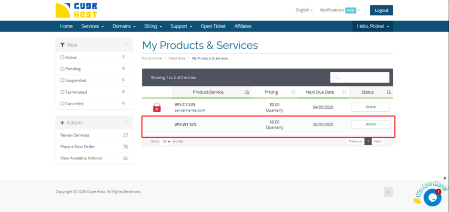Open the Billing menu
This screenshot has width=449, height=212.
click(153, 26)
